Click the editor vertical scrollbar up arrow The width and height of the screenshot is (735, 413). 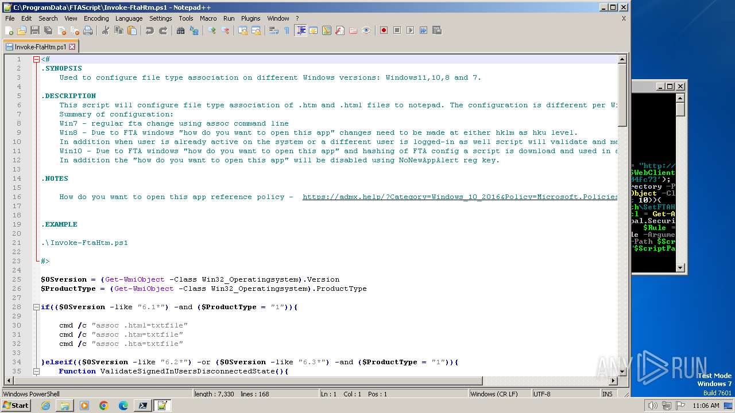(622, 59)
